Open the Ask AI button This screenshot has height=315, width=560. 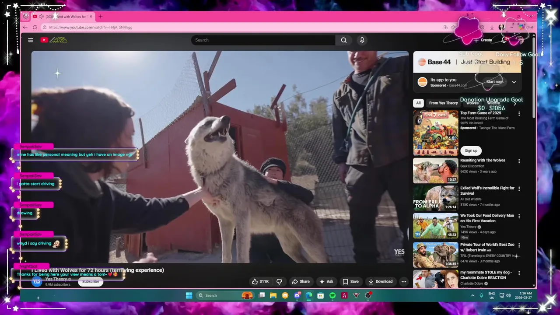[x=326, y=282]
